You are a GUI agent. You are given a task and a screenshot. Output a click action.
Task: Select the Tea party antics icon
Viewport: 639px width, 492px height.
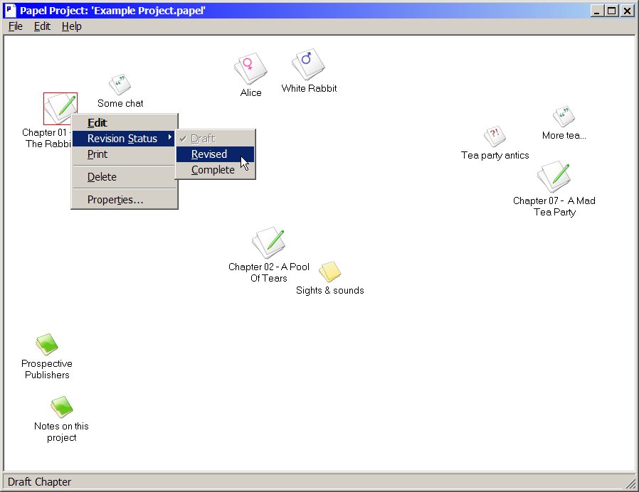tap(495, 137)
